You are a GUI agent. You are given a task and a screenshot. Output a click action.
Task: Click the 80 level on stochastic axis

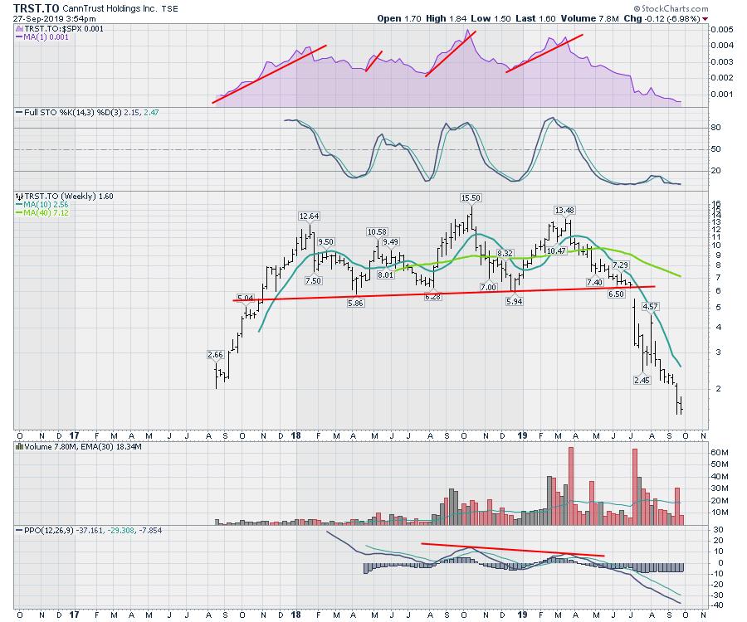715,128
